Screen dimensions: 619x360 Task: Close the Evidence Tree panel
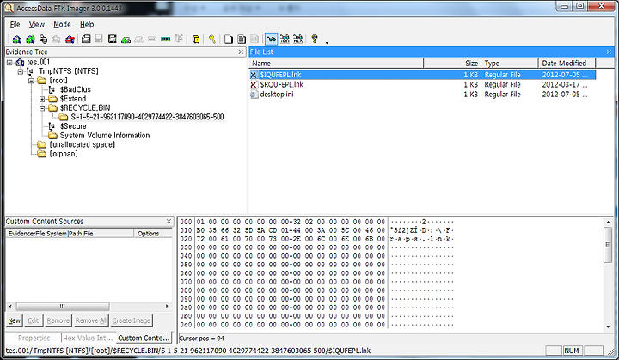(242, 52)
